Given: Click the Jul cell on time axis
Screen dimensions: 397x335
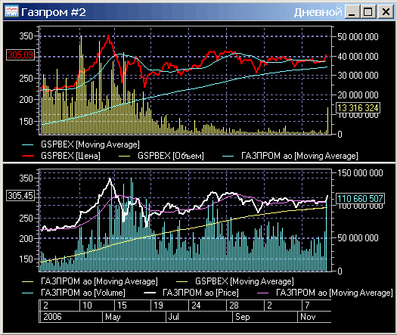Looking at the screenshot, I should (200, 317).
